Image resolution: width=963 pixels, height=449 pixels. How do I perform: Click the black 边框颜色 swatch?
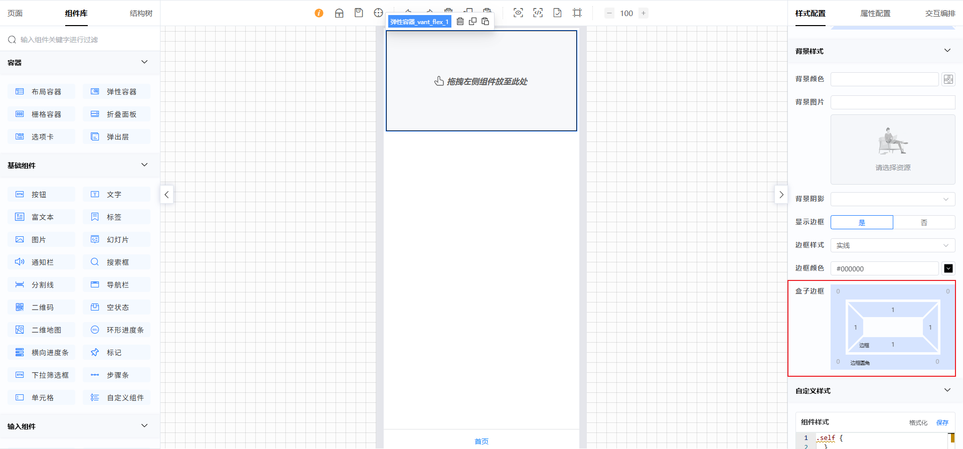(x=948, y=268)
